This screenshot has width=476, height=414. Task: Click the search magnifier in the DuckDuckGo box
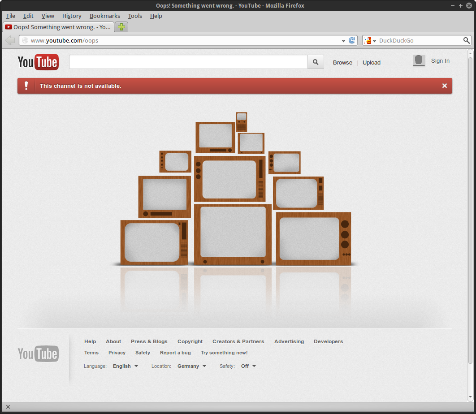point(466,40)
